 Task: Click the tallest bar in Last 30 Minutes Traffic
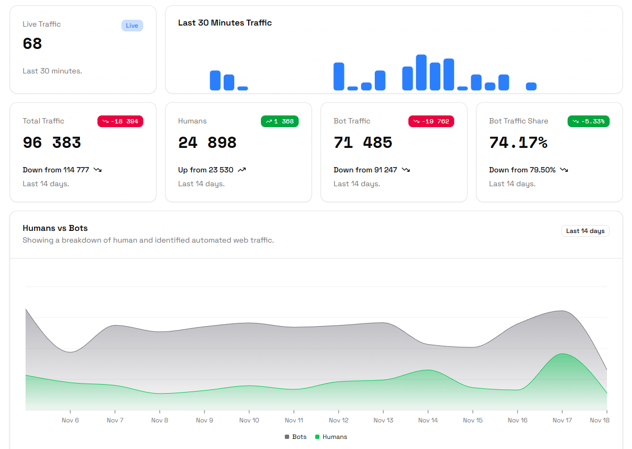(x=421, y=72)
